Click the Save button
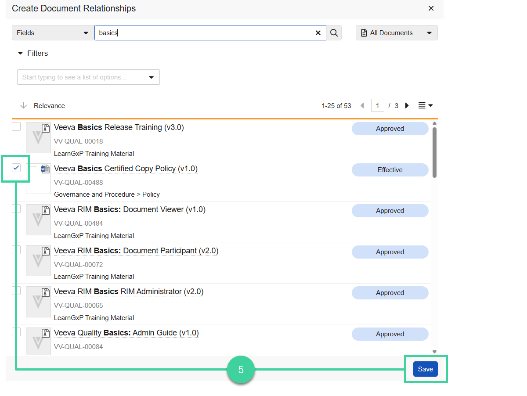The image size is (527, 396). tap(425, 369)
